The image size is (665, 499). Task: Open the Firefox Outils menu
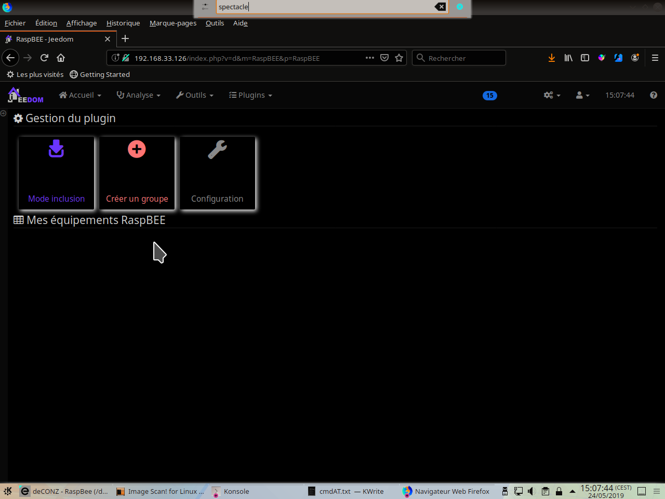pos(215,23)
